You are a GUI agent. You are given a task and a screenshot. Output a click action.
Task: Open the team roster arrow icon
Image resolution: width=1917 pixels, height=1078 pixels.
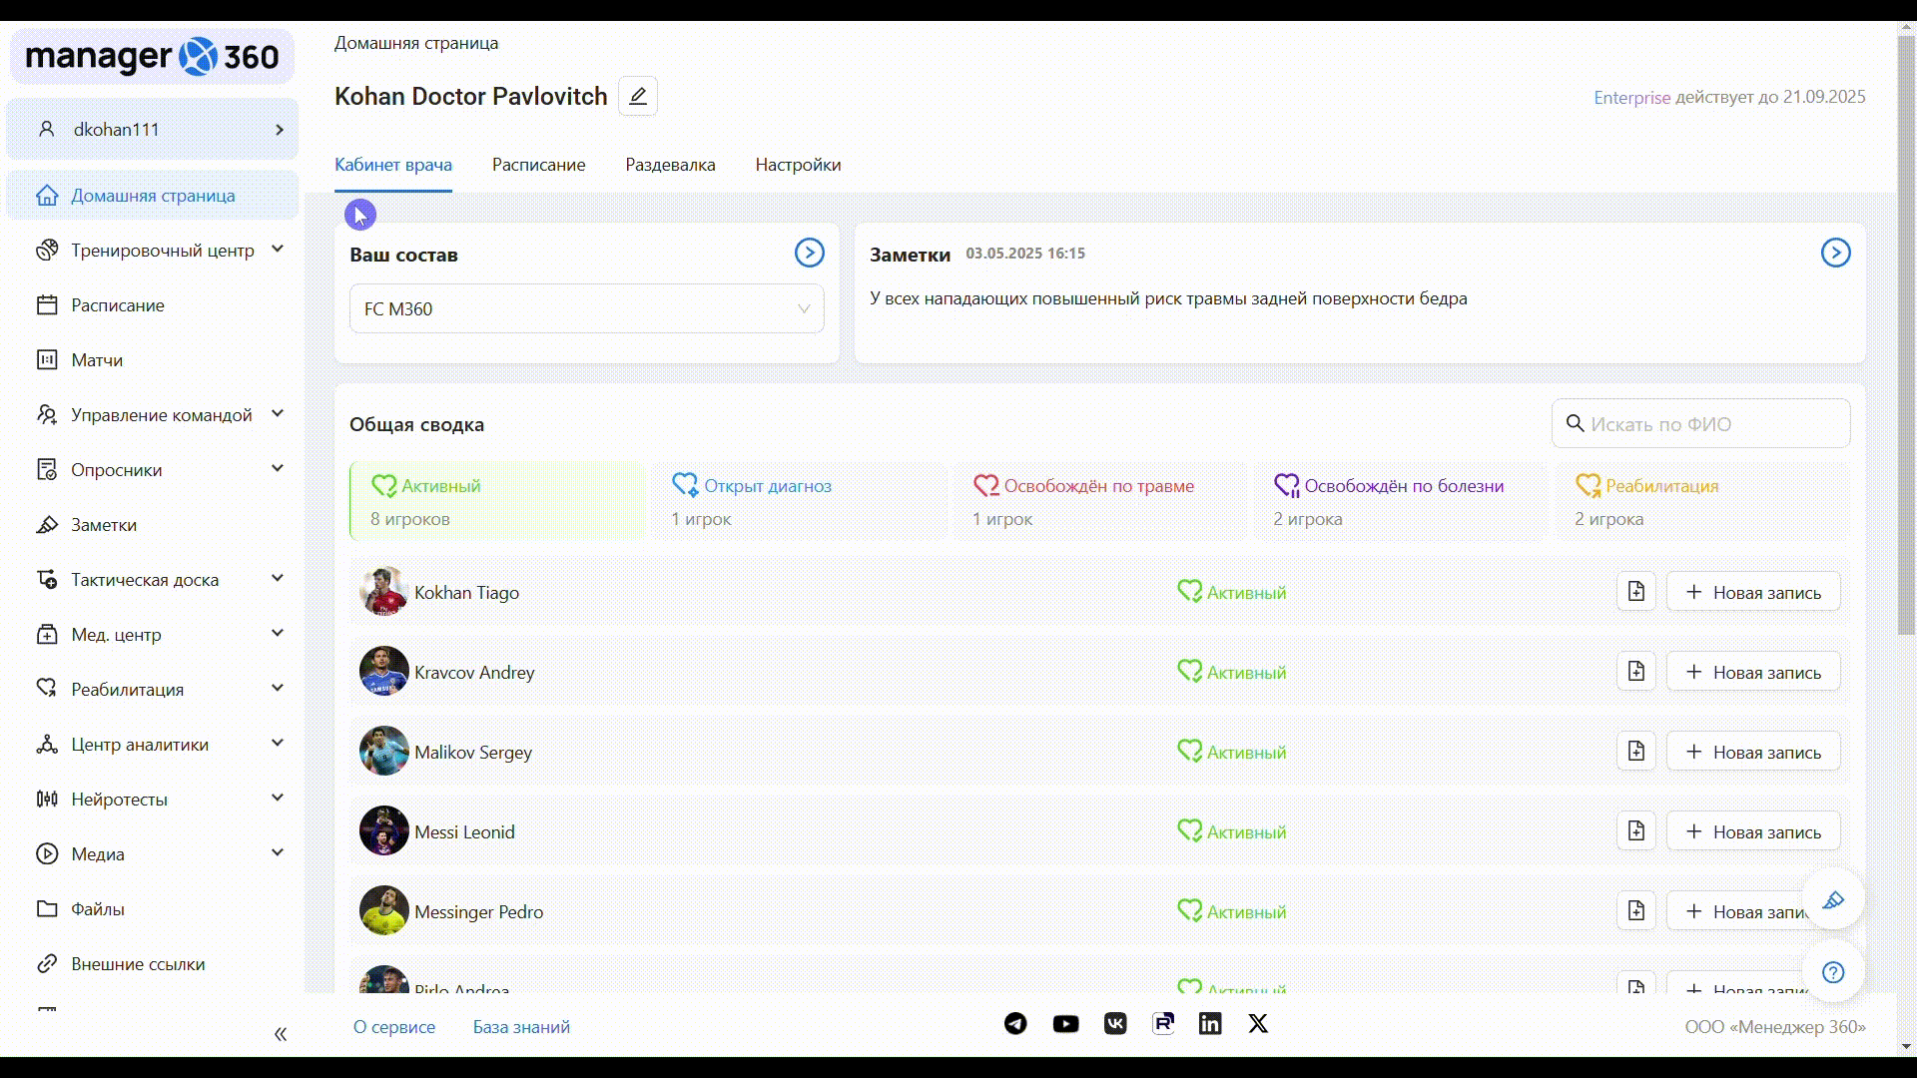click(x=809, y=253)
